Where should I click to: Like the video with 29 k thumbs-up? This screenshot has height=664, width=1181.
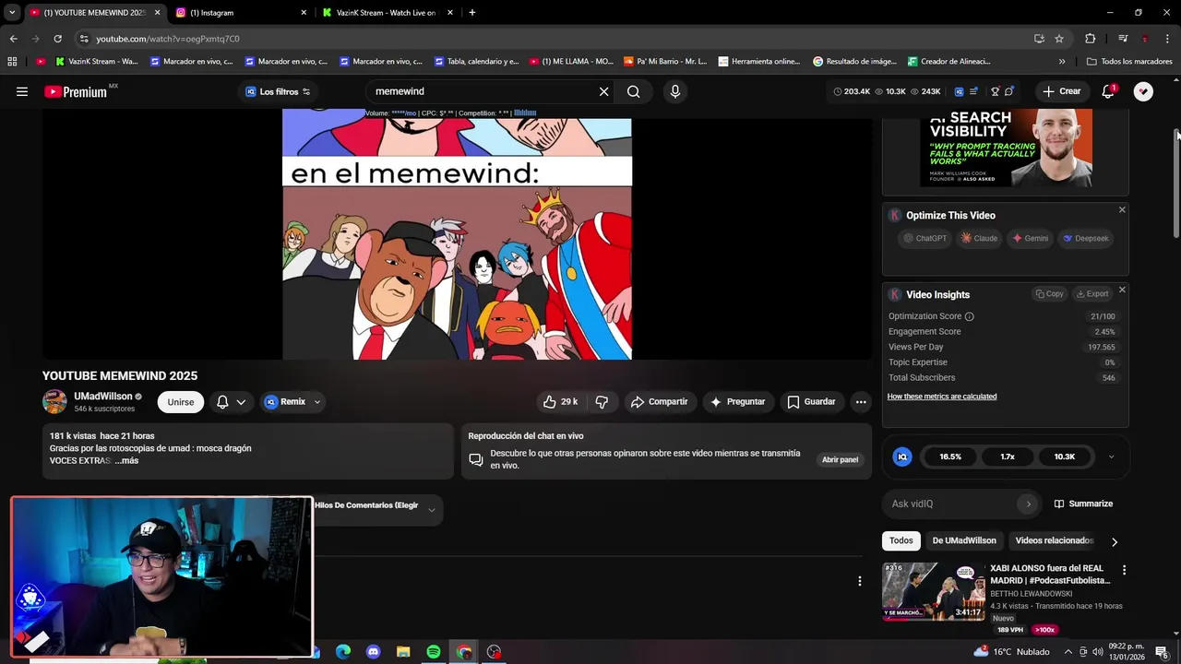[561, 401]
